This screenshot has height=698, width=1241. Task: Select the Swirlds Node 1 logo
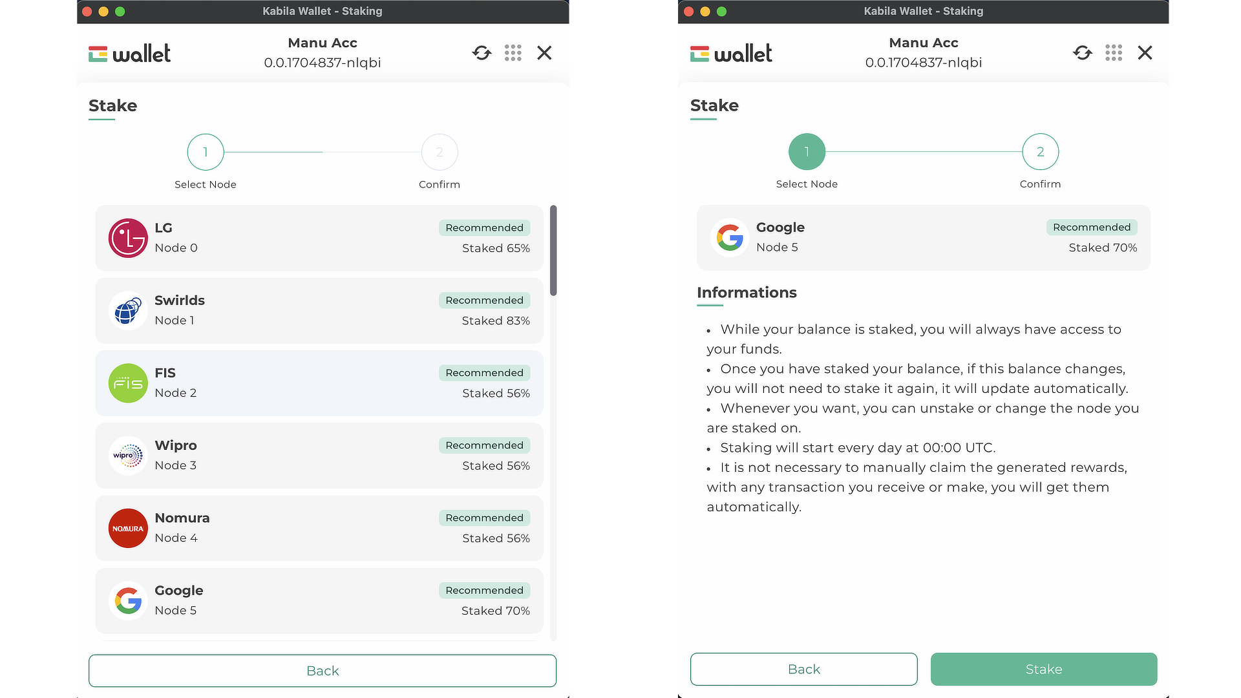pyautogui.click(x=128, y=310)
